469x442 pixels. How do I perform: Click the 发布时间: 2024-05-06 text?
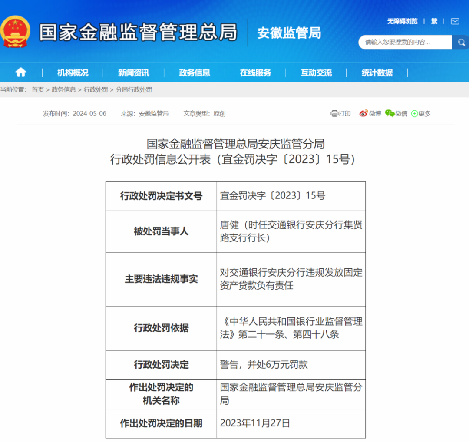tap(75, 114)
